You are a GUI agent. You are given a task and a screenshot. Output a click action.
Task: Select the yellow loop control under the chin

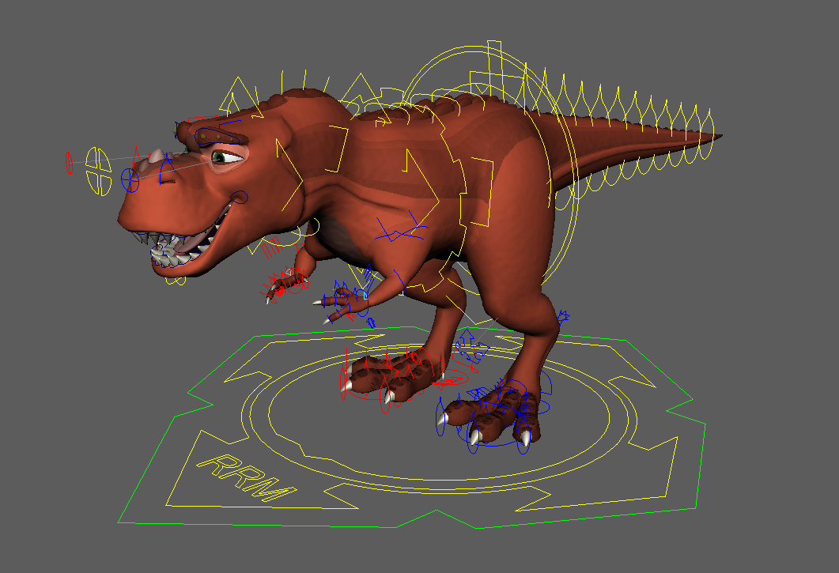175,280
